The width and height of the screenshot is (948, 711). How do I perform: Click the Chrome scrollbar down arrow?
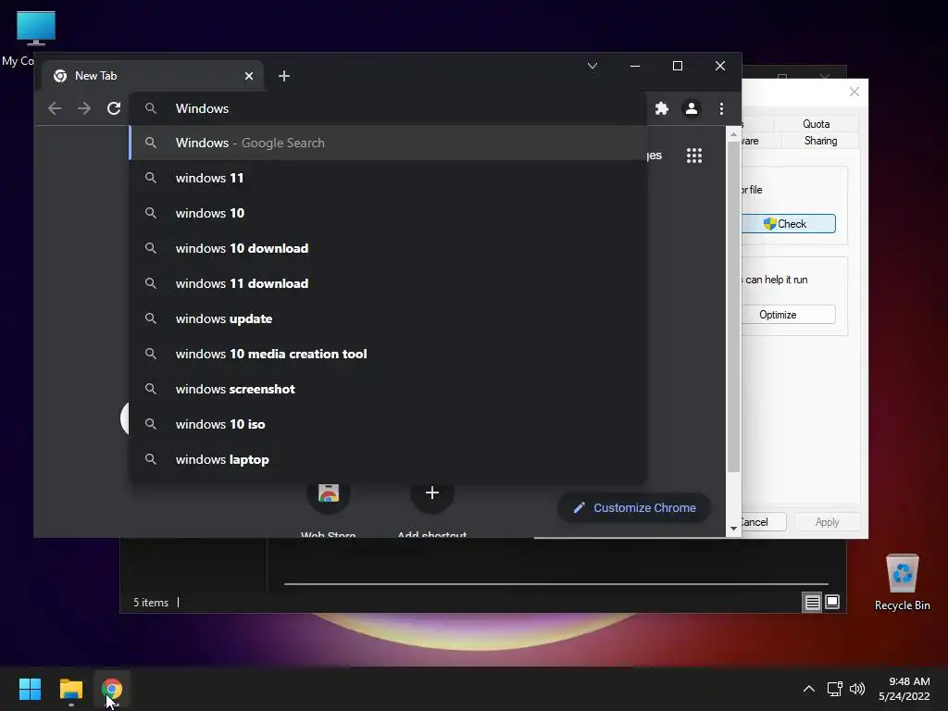tap(733, 529)
